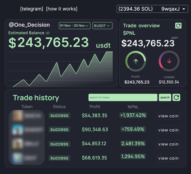Click the 1,294.95% PNL value
Viewport: 191px width, 174px height.
coord(133,156)
